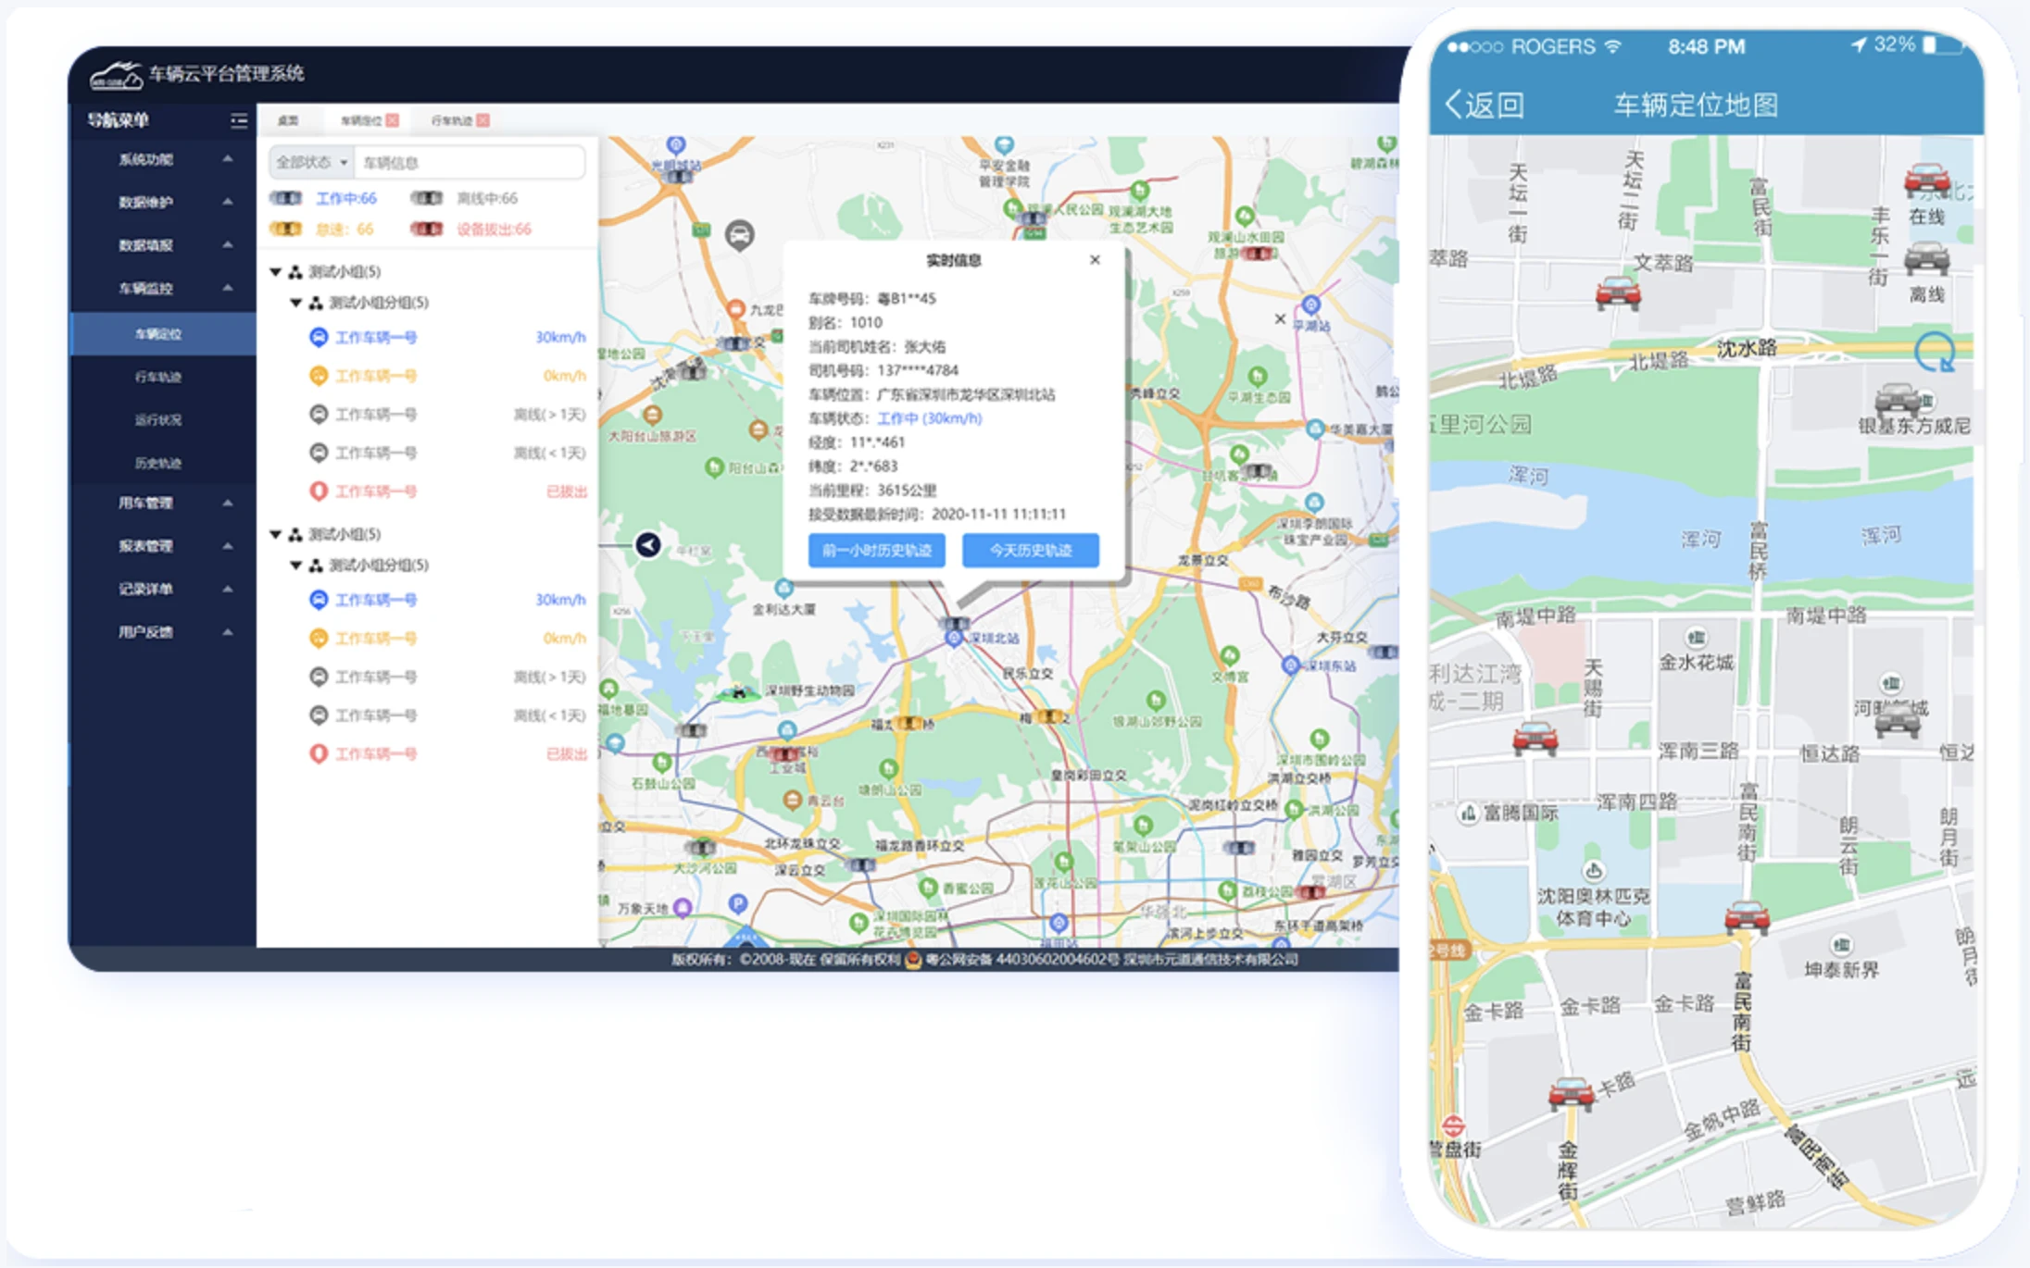This screenshot has width=2030, height=1268.
Task: Close the 实时信息 popup with X
Action: pos(1095,260)
